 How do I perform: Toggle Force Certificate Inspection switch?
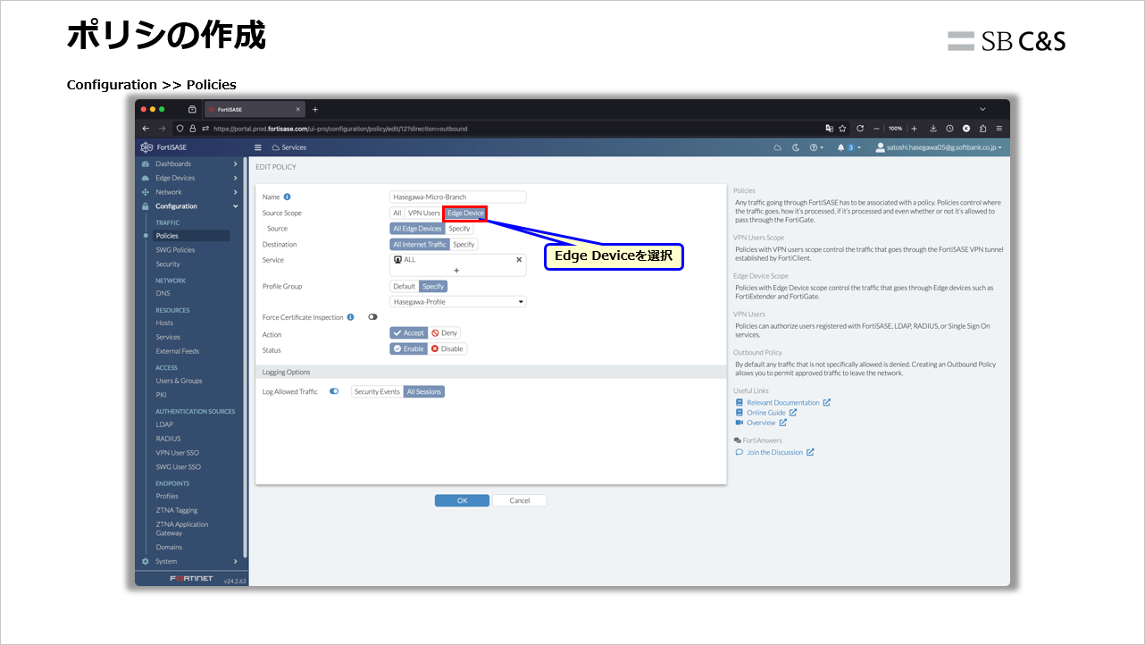(x=372, y=317)
